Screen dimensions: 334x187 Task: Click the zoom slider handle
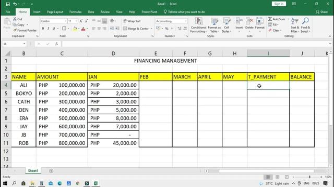(309, 177)
